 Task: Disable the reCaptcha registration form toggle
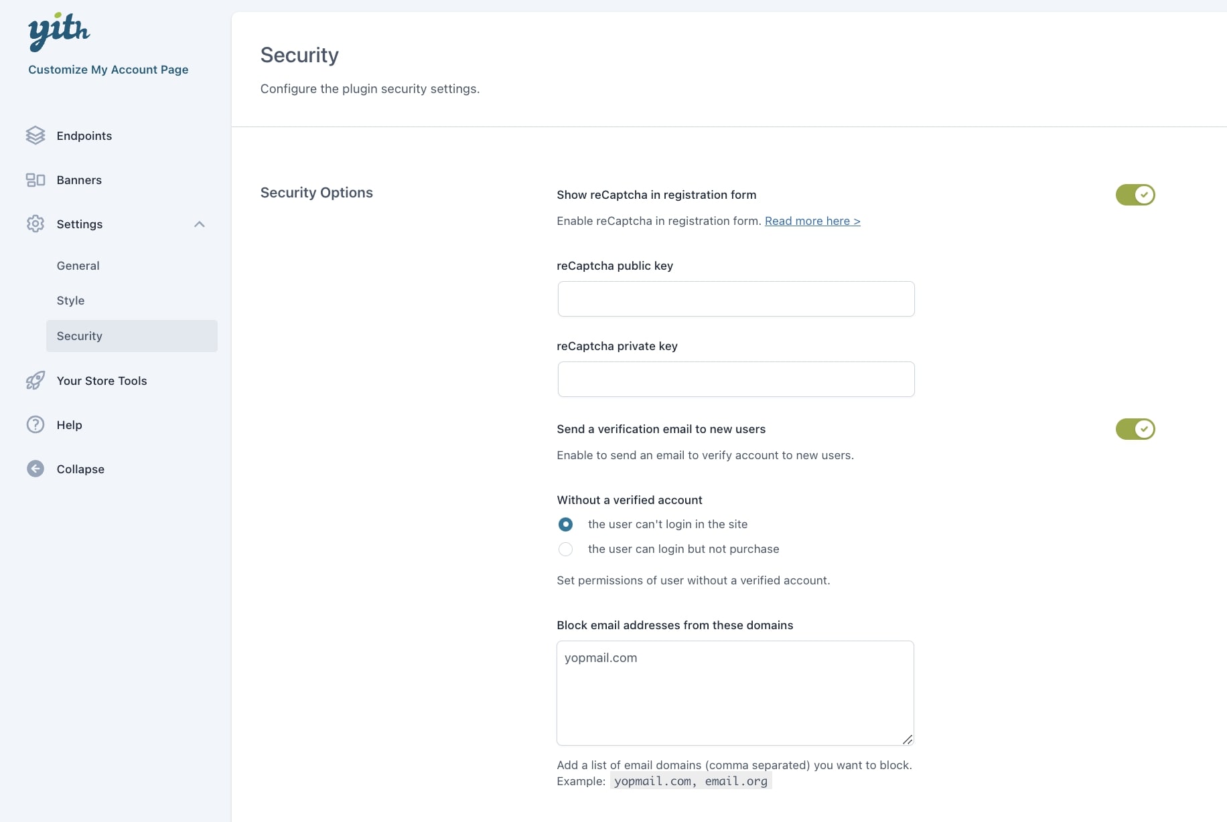click(x=1135, y=195)
